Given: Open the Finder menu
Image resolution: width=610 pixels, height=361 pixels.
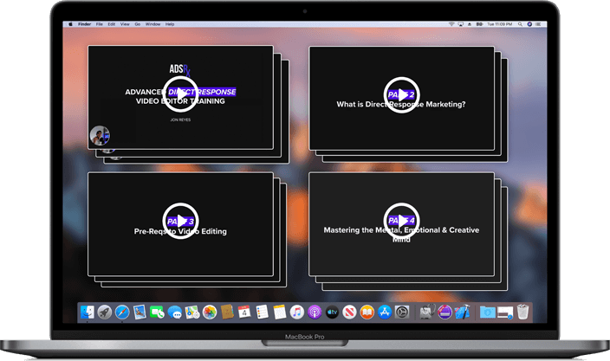Looking at the screenshot, I should click(84, 24).
